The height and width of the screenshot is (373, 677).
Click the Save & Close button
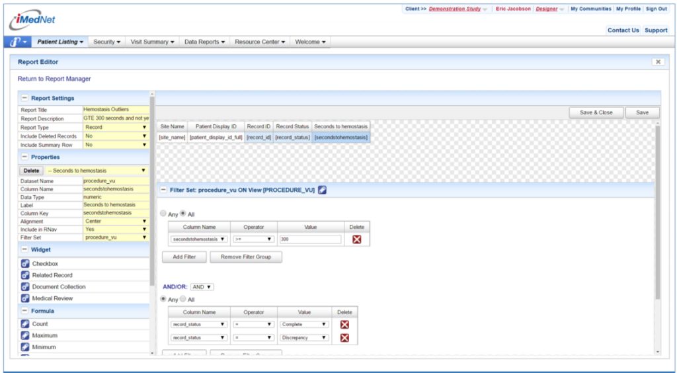click(x=596, y=112)
